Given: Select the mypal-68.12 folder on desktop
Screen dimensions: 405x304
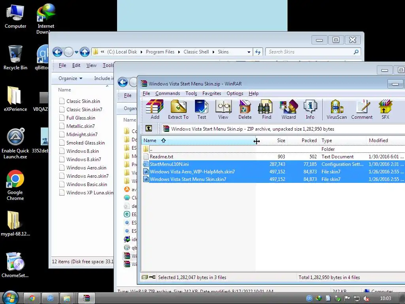Looking at the screenshot, I should 15,224.
